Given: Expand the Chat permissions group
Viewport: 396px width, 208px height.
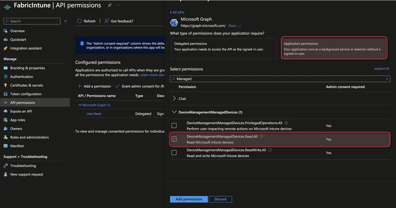Looking at the screenshot, I should pyautogui.click(x=174, y=99).
